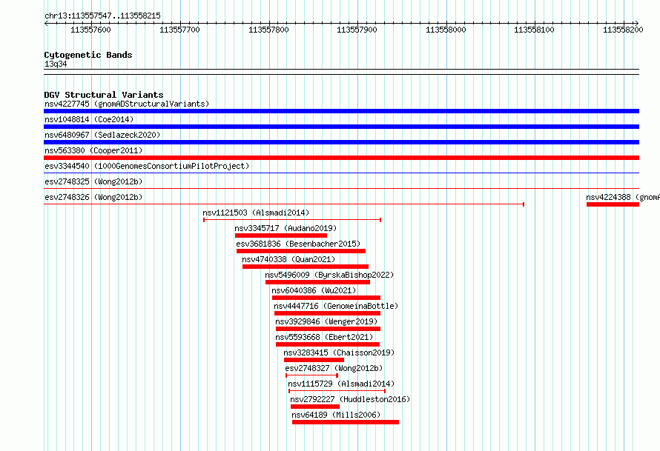Click the nsv4224388 variant label
Image resolution: width=660 pixels, height=451 pixels.
622,197
